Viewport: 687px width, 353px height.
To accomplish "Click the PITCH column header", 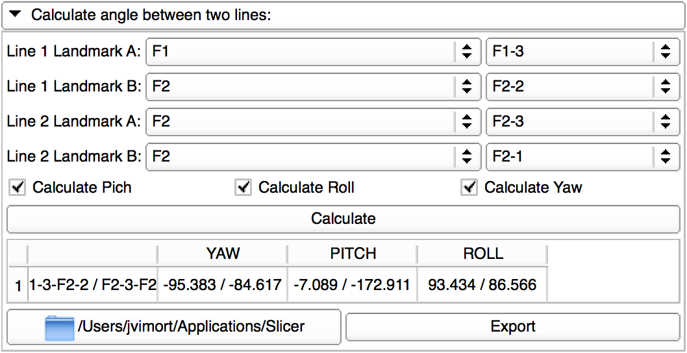I will click(x=353, y=254).
